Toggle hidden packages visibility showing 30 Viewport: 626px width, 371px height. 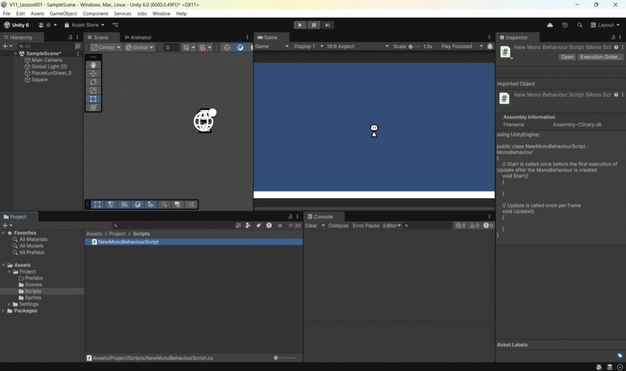(294, 226)
